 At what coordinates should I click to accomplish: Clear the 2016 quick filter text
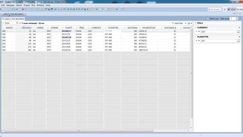pos(17,23)
